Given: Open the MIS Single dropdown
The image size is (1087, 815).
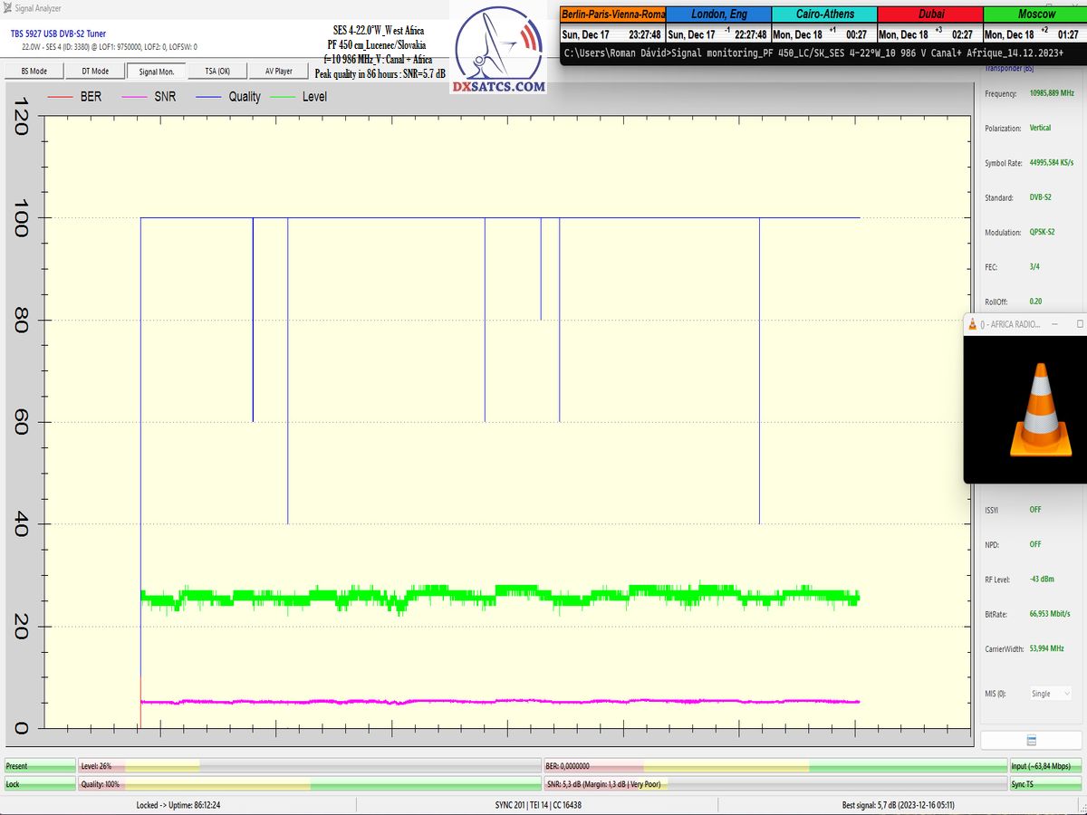Looking at the screenshot, I should click(1050, 694).
